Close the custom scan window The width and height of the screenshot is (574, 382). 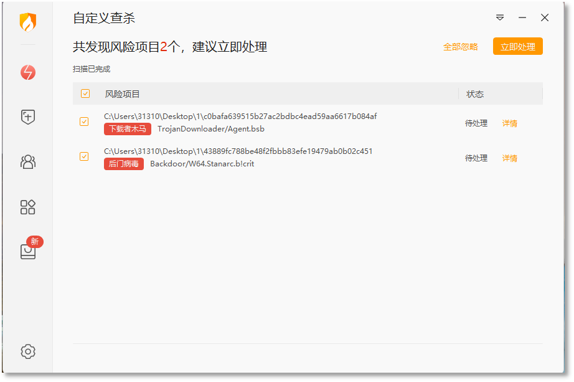(x=544, y=17)
